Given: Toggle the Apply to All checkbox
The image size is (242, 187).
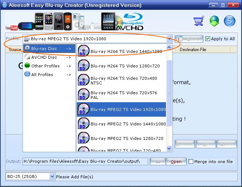Looking at the screenshot, I should [x=207, y=39].
